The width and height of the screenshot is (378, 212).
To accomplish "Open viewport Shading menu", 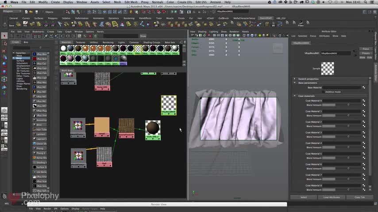I will tap(202, 31).
